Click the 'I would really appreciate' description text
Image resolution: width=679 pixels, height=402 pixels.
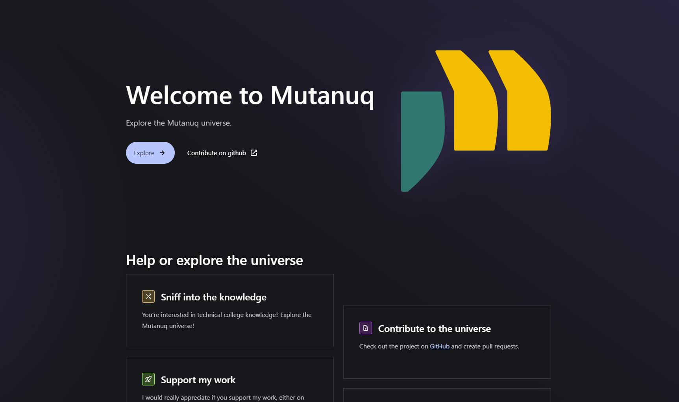[223, 398]
